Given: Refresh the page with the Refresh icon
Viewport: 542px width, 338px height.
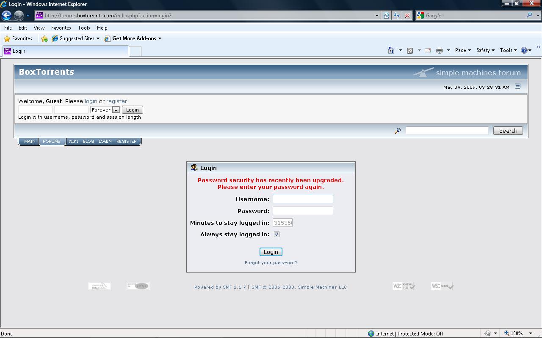Looking at the screenshot, I should pyautogui.click(x=397, y=16).
